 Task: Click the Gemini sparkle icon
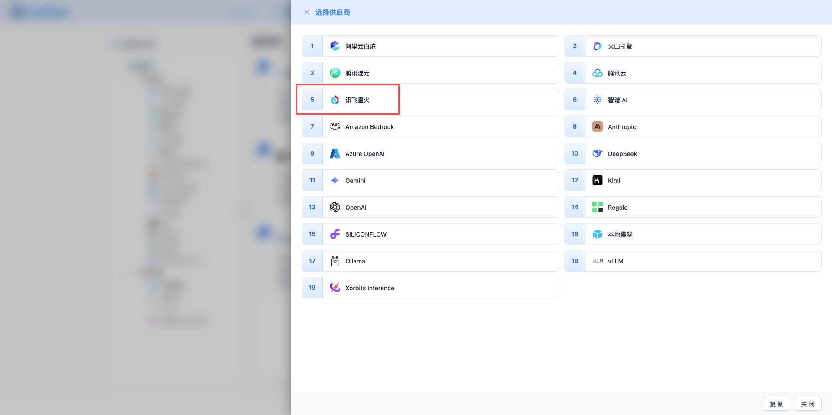[335, 180]
